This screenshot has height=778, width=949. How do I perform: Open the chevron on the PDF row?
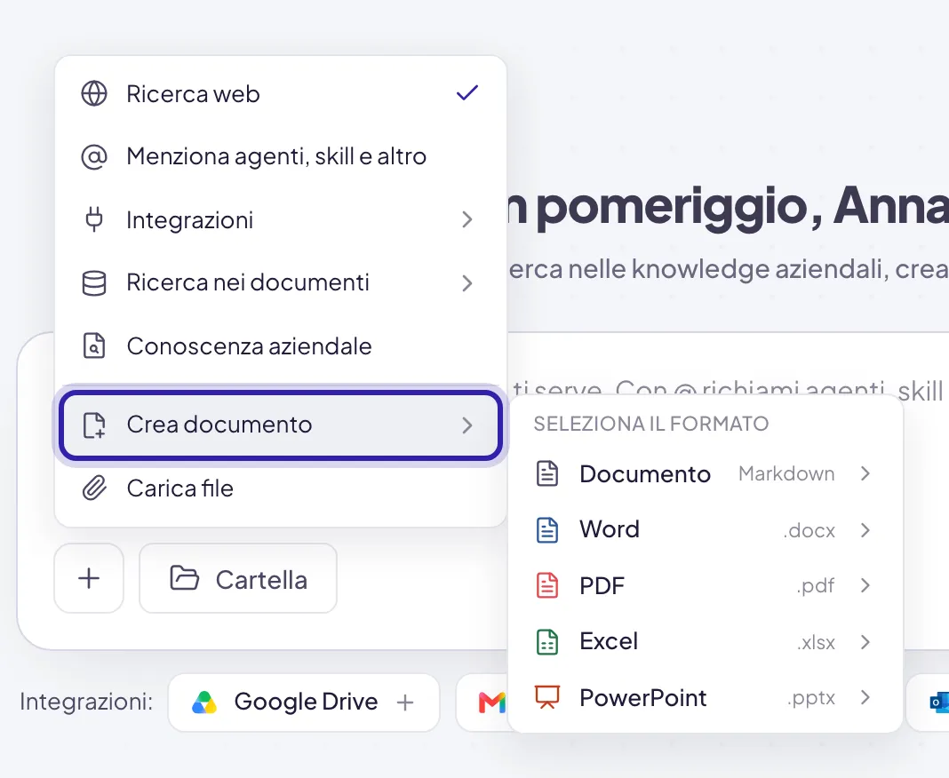tap(865, 585)
